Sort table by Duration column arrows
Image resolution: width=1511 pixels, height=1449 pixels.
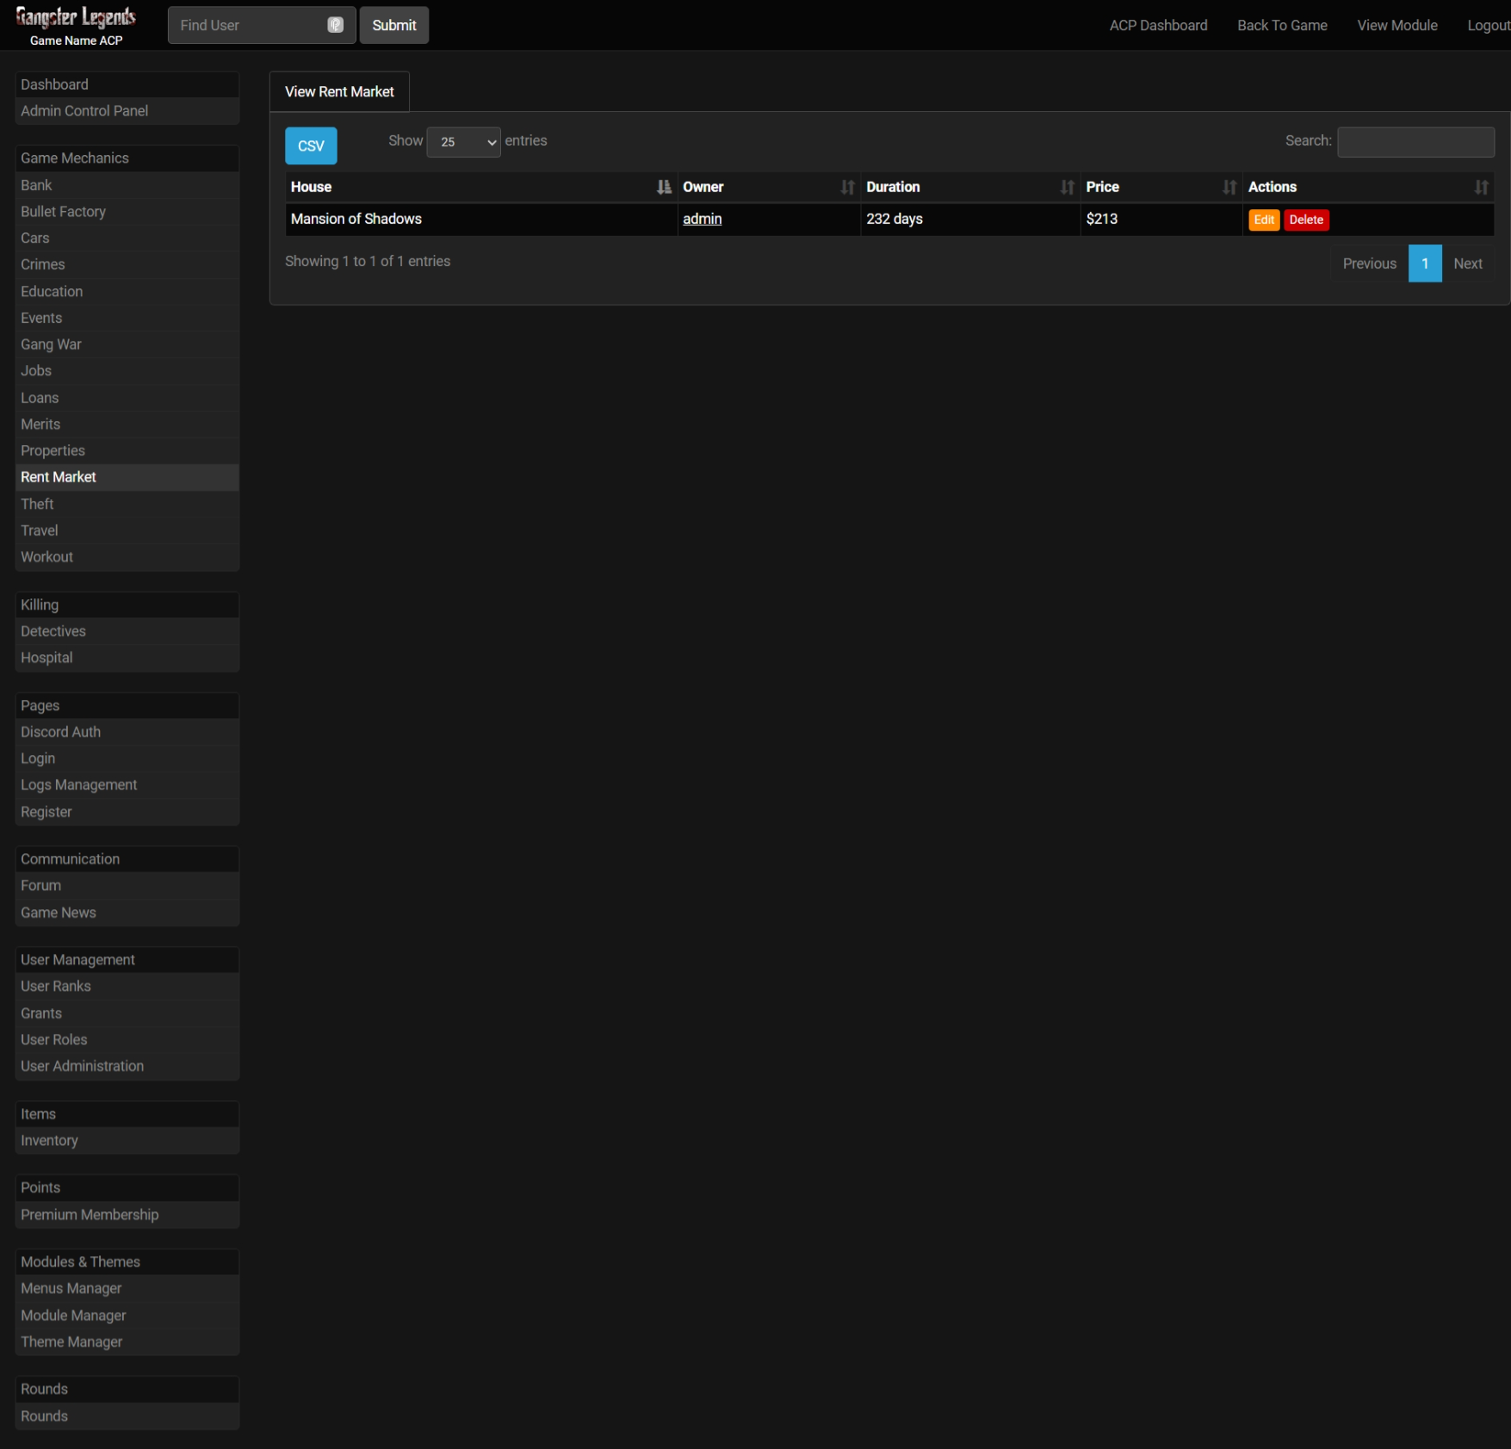pyautogui.click(x=1067, y=187)
